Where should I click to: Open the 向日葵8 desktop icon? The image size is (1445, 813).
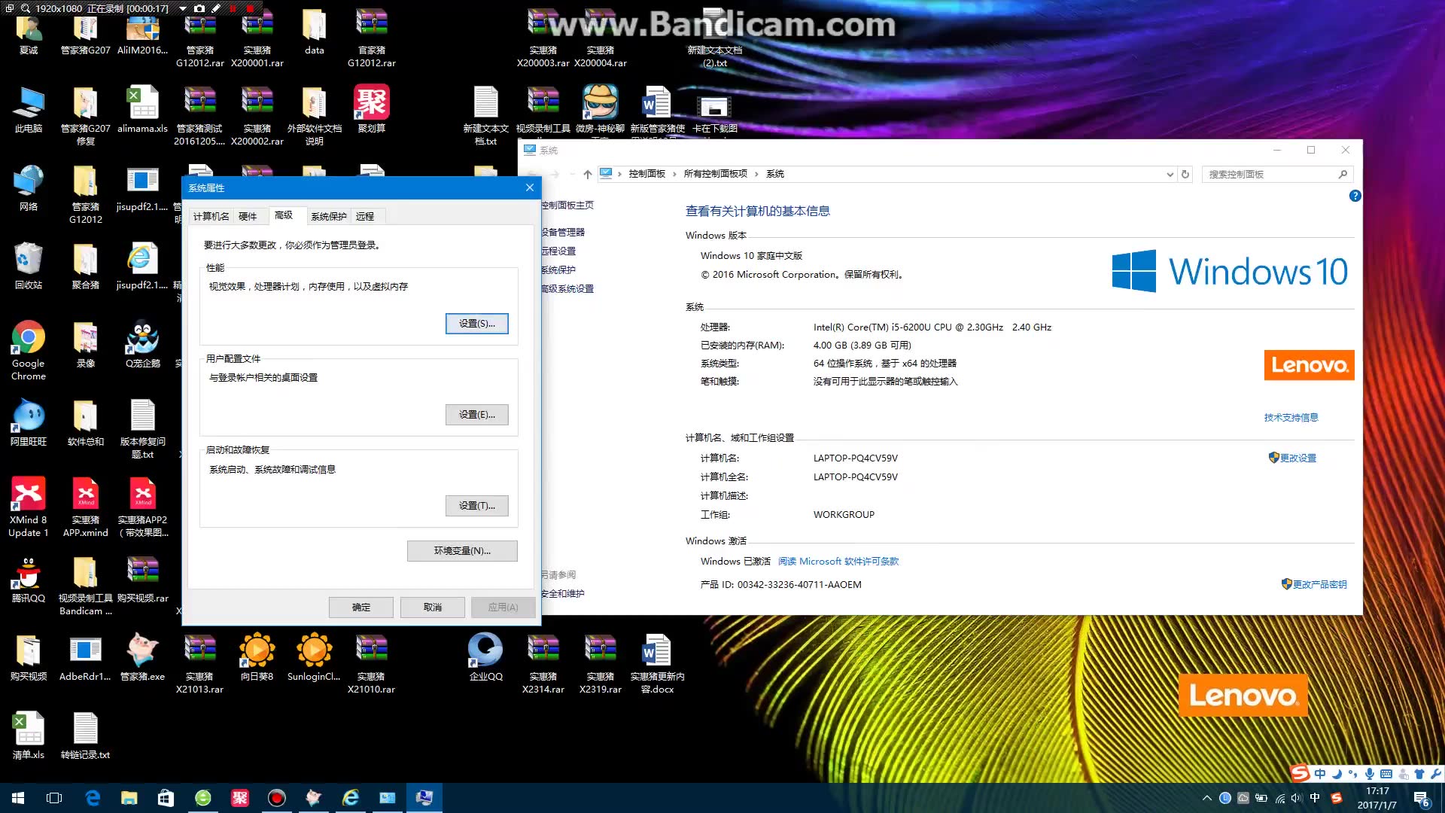point(257,657)
